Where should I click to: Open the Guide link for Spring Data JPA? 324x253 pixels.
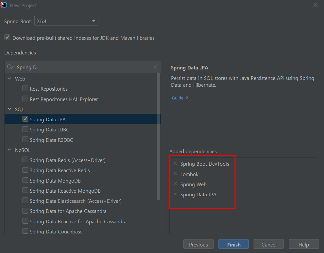(178, 98)
